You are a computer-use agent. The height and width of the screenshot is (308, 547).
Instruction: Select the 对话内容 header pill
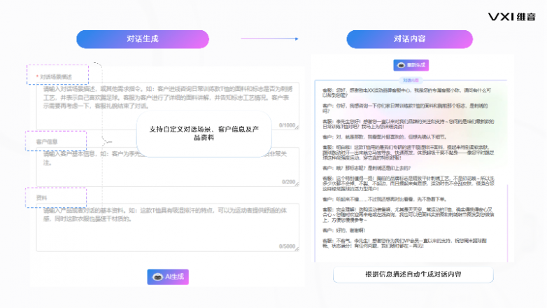(410, 38)
